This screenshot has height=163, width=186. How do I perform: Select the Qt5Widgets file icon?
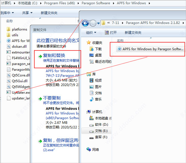click(9, 87)
